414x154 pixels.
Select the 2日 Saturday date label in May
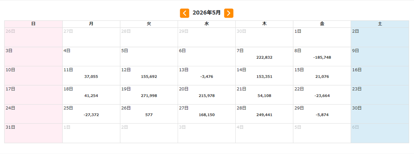click(x=356, y=31)
